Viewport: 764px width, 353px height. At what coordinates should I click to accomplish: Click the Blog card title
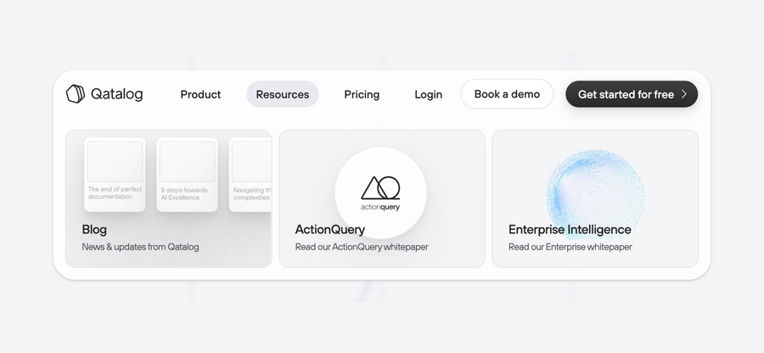coord(94,229)
